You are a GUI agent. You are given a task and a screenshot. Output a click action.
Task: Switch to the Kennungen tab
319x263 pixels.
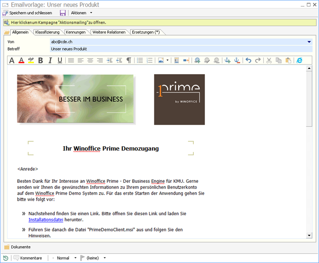76,32
